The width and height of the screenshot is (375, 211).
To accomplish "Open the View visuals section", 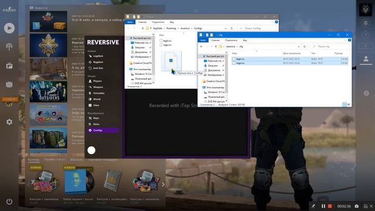I will [94, 105].
